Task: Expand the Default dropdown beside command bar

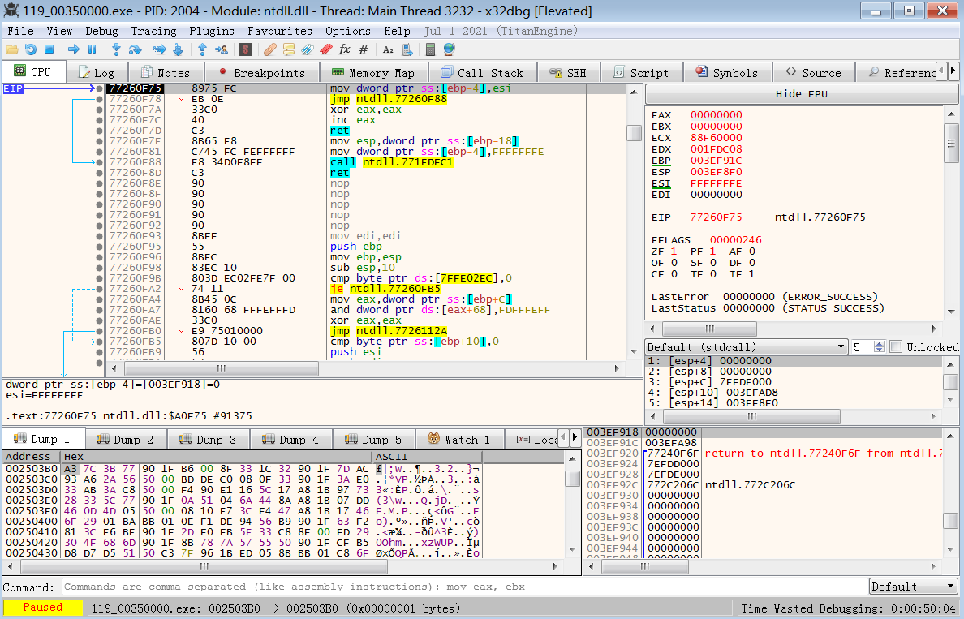Action: tap(913, 587)
